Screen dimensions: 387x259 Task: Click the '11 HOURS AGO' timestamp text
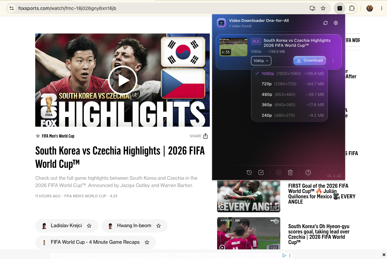(48, 196)
